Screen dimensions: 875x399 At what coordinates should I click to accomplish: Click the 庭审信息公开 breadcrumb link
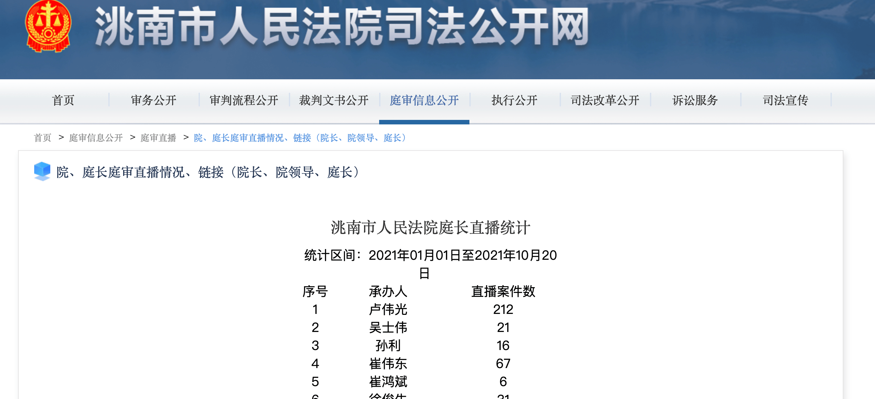(x=96, y=138)
